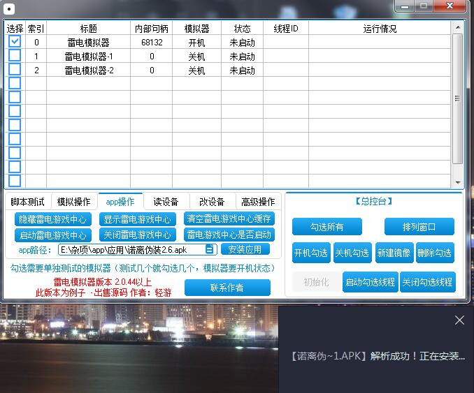
Task: Maximize the control panel window
Action: 424,6
